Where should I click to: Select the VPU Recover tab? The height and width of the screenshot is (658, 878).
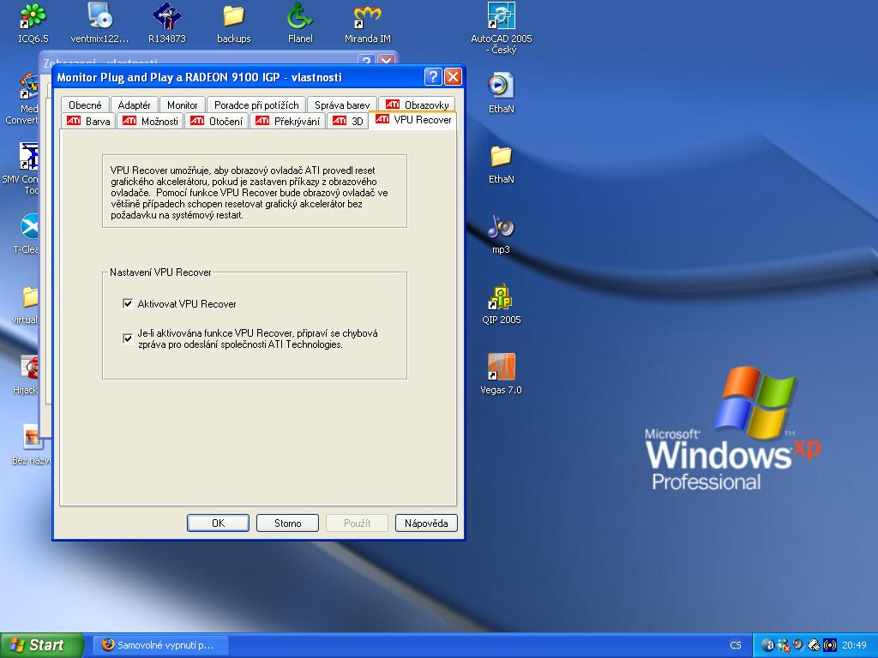click(413, 120)
